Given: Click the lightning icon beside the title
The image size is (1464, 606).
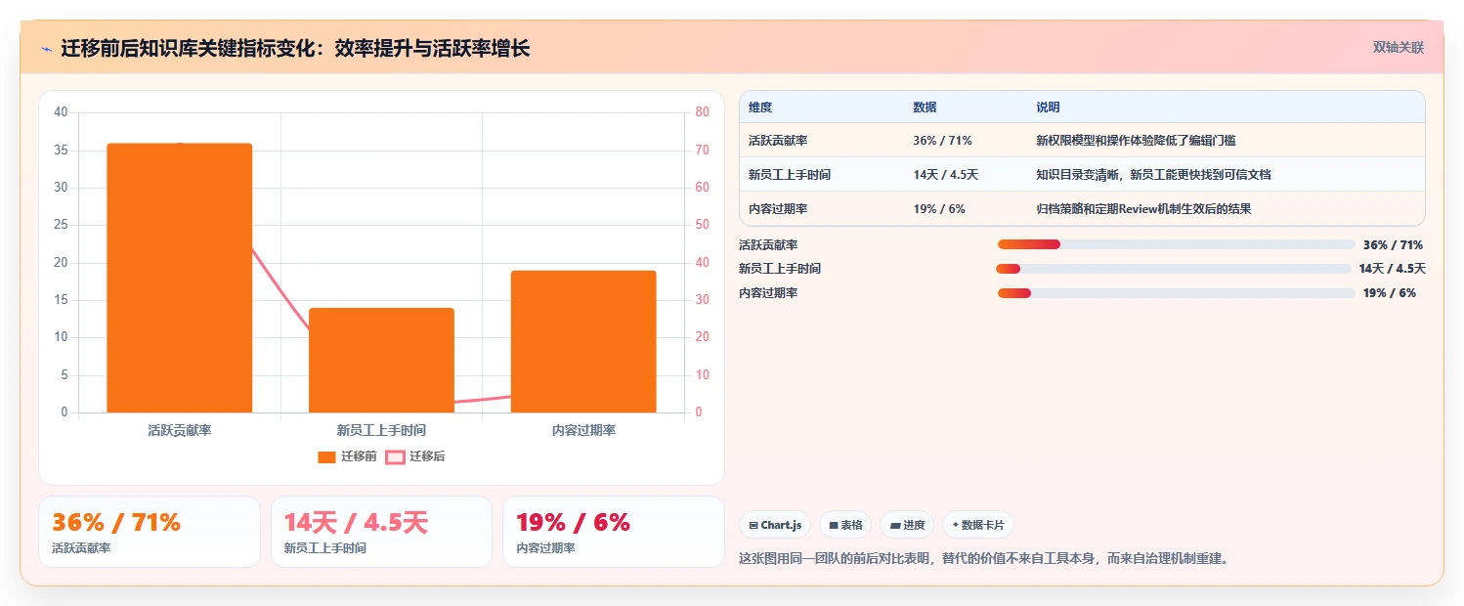Looking at the screenshot, I should point(46,49).
